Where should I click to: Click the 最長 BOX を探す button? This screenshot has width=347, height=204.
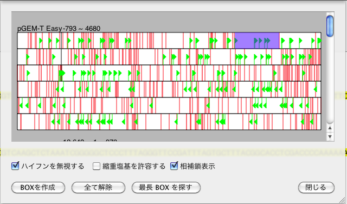point(166,187)
